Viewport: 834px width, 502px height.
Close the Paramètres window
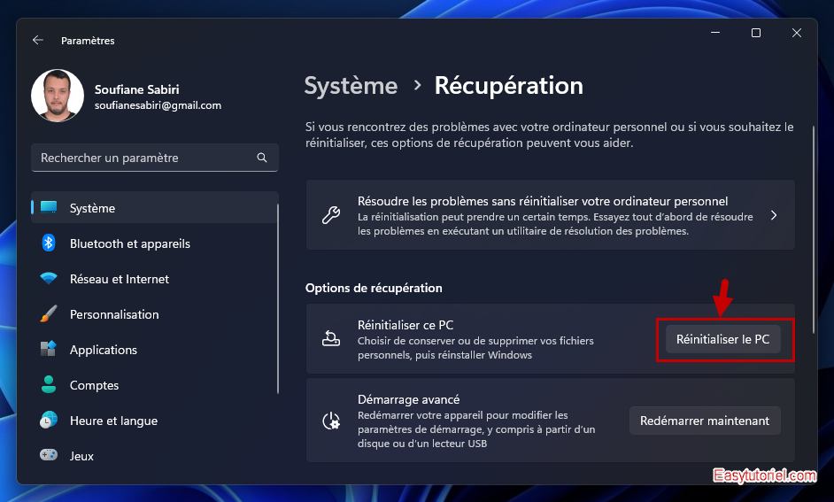pos(796,33)
